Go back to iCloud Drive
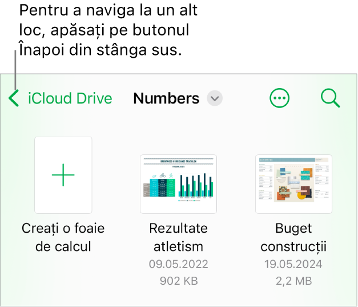This screenshot has height=307, width=358. pyautogui.click(x=70, y=98)
